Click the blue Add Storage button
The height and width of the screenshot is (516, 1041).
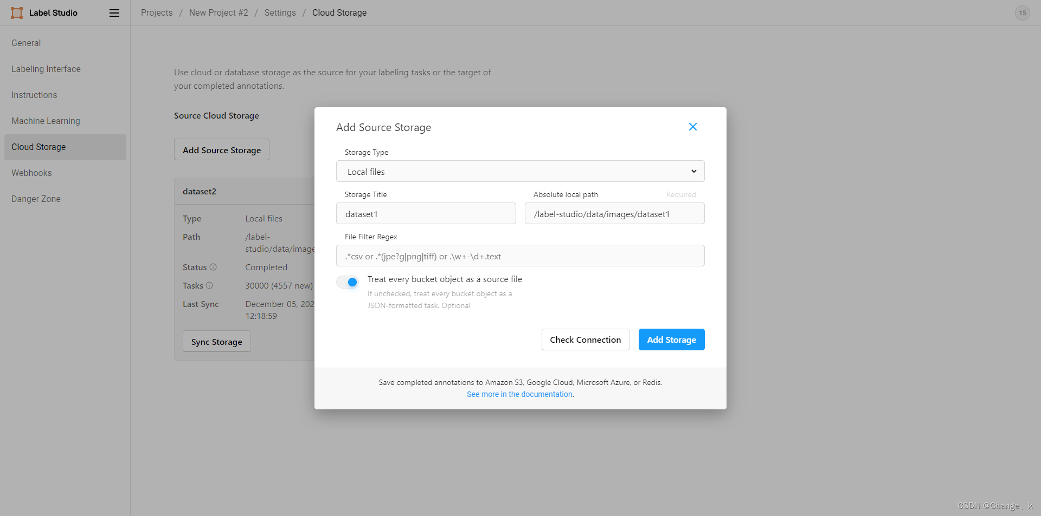click(x=671, y=339)
